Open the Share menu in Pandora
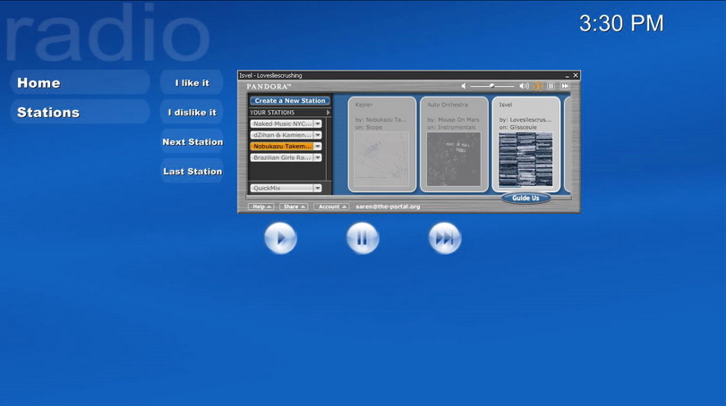This screenshot has width=726, height=406. [x=294, y=207]
